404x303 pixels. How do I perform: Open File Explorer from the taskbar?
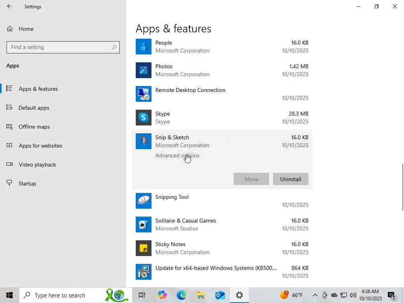tap(200, 295)
